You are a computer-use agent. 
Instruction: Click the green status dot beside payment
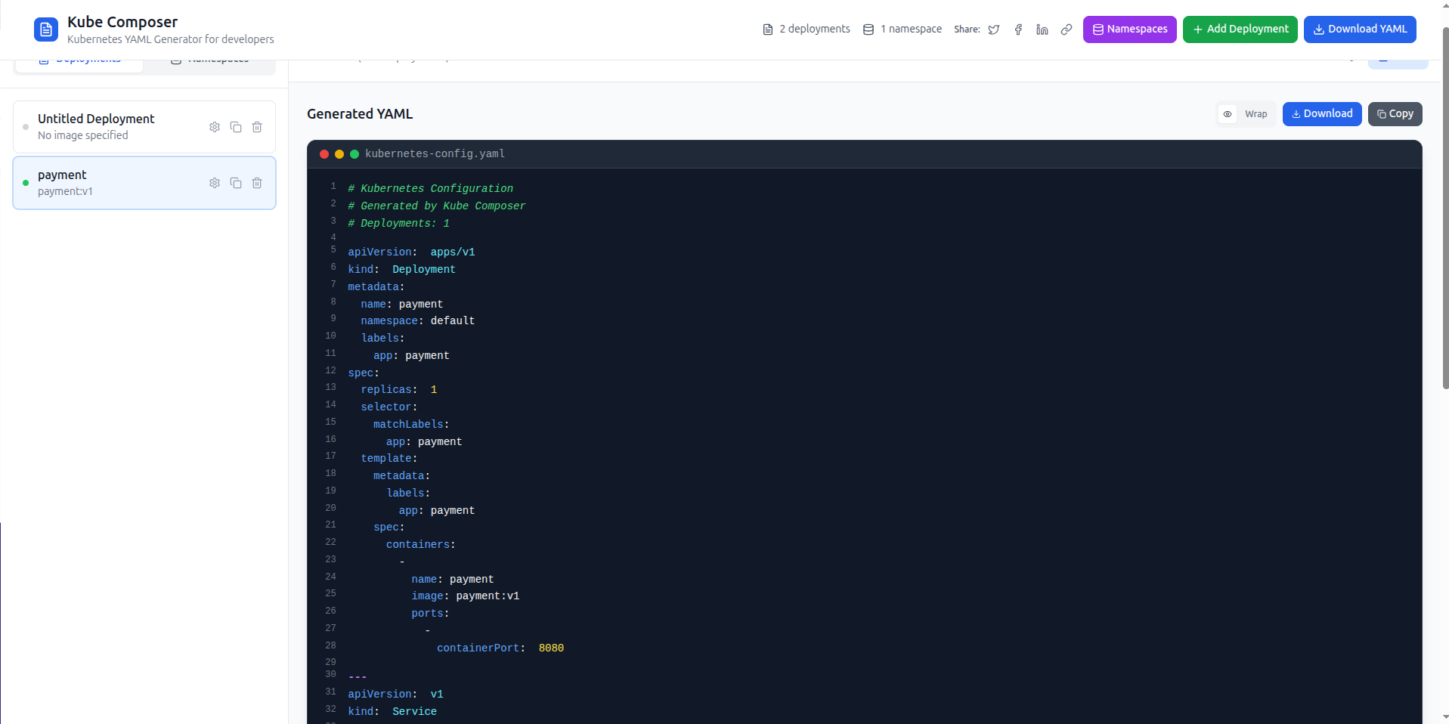pos(26,183)
